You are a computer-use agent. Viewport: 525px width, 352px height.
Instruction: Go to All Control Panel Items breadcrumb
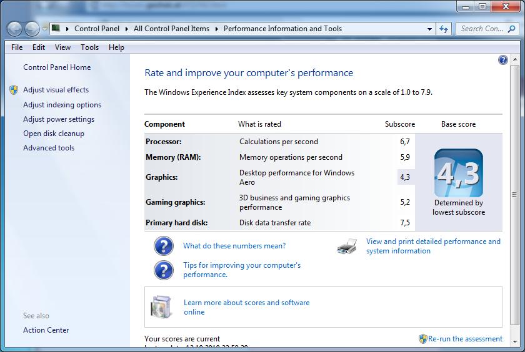pos(171,29)
